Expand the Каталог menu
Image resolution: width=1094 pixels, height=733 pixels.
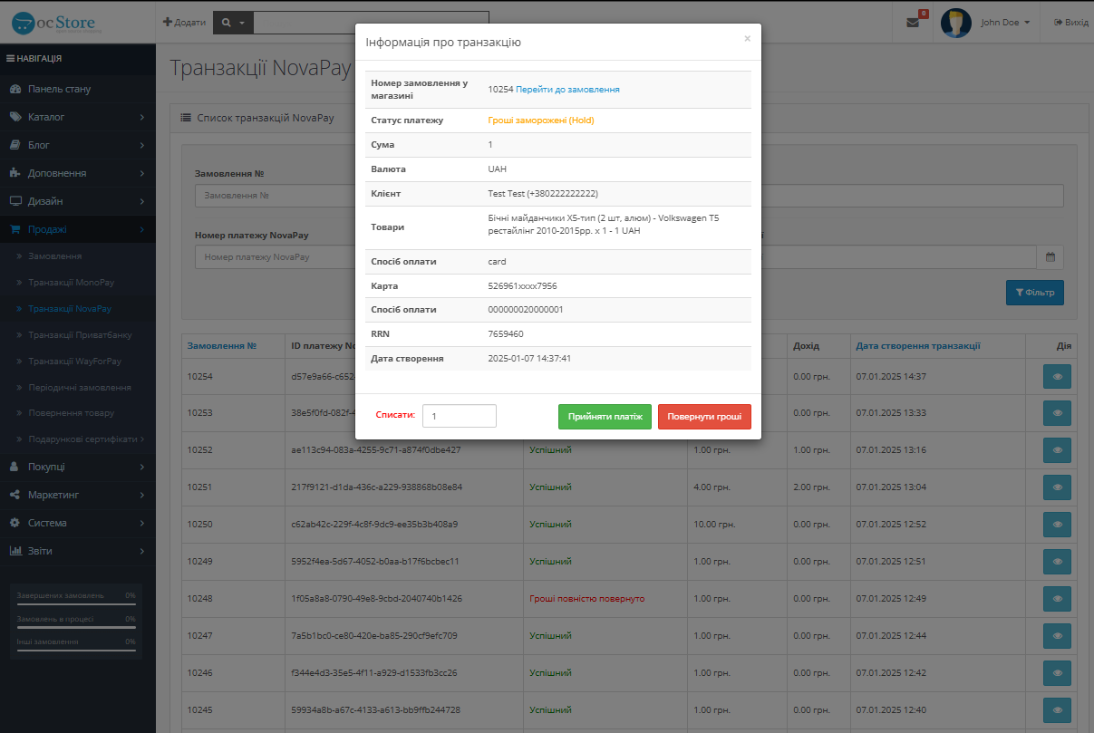pos(78,117)
